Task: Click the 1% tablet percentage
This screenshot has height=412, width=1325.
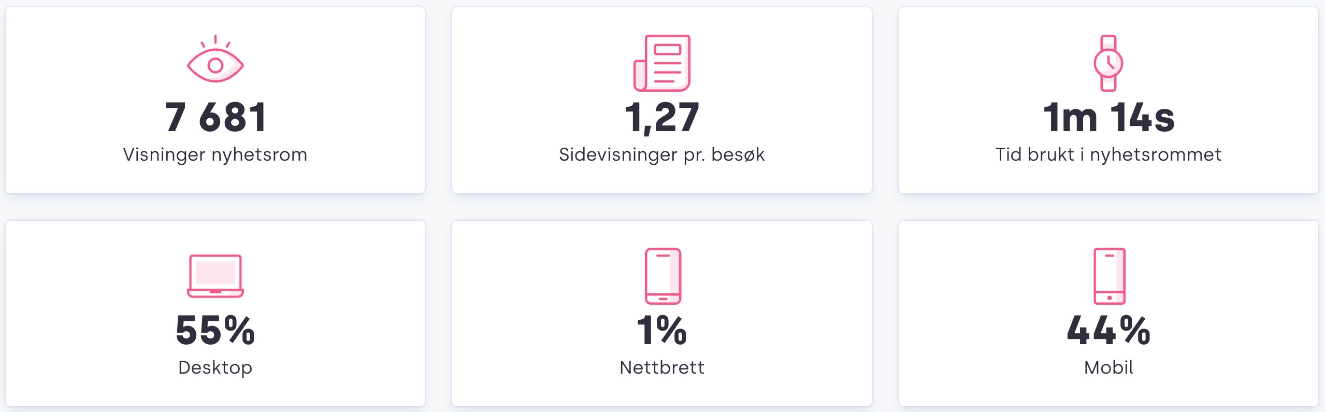Action: [x=662, y=330]
